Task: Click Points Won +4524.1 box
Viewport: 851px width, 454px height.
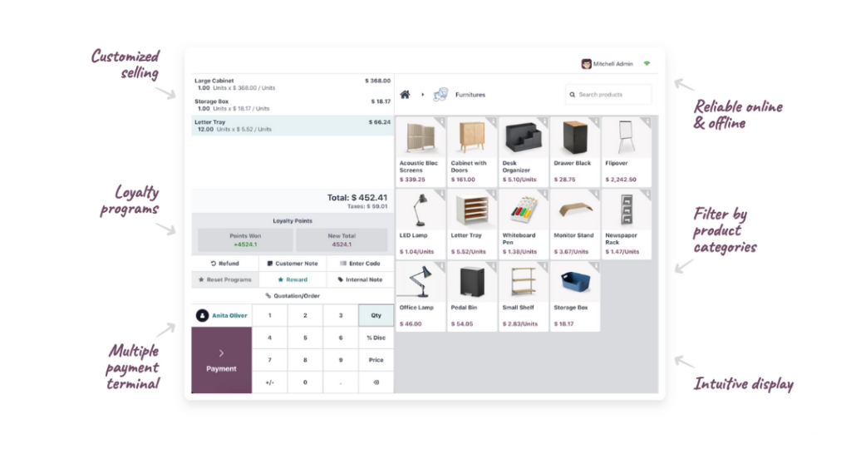Action: tap(245, 240)
